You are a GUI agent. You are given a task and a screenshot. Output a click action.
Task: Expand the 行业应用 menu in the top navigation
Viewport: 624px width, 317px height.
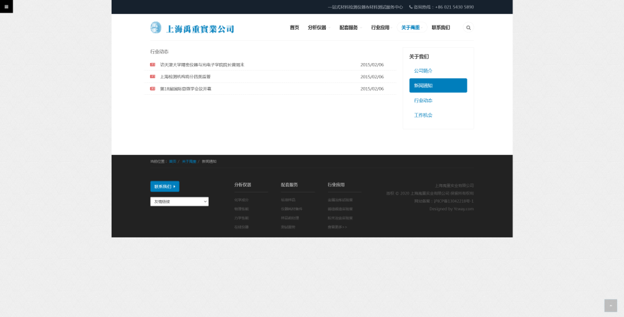click(381, 28)
